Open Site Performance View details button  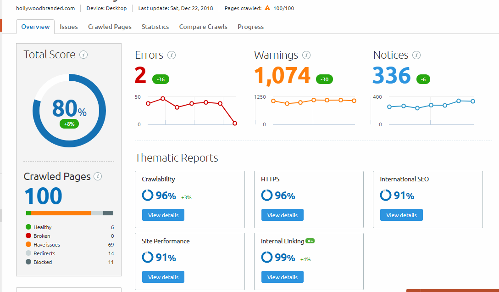(163, 277)
